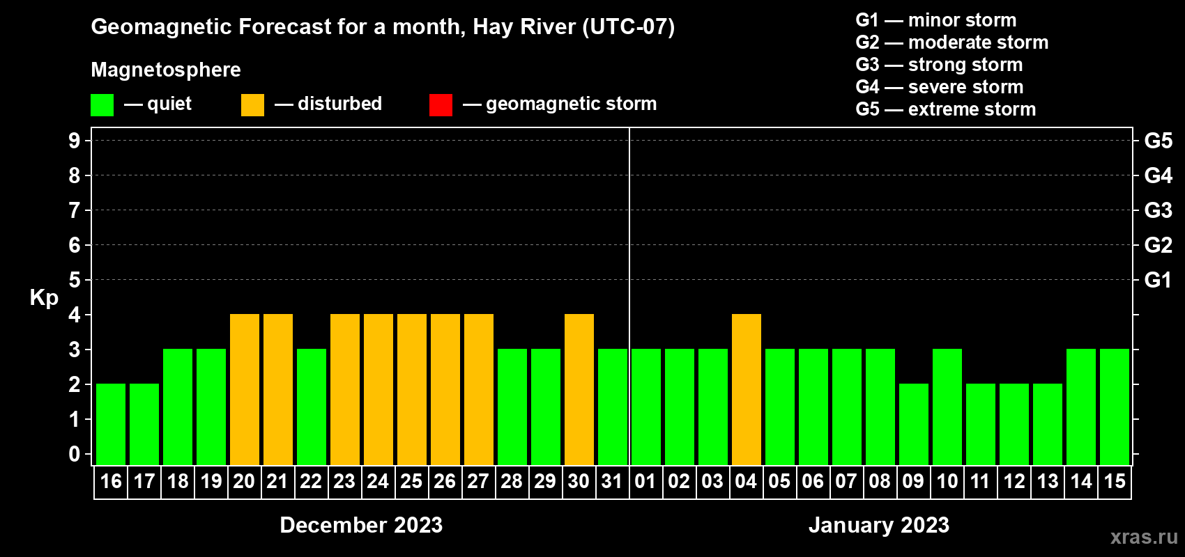Viewport: 1185px width, 557px height.
Task: Click the 'G4 — severe storm' legend text
Action: (940, 87)
